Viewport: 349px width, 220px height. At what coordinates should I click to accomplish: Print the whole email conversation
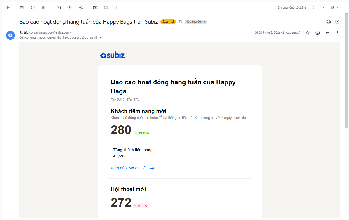pyautogui.click(x=328, y=22)
